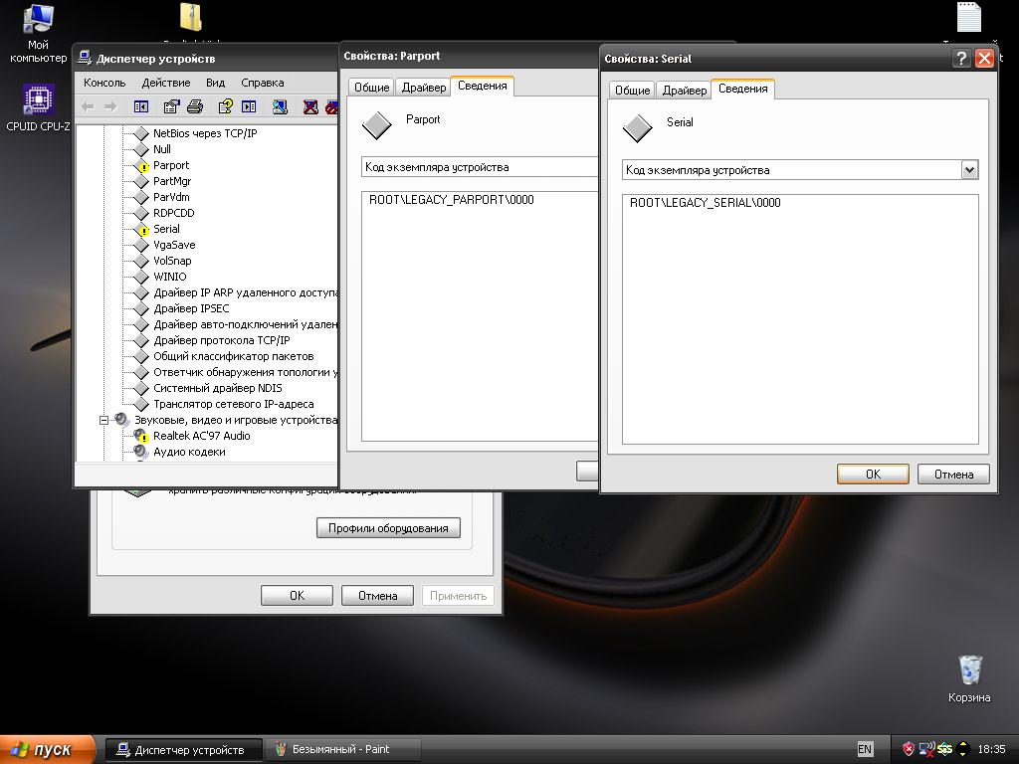Click the Print toolbar icon
Viewport: 1019px width, 764px height.
195,106
